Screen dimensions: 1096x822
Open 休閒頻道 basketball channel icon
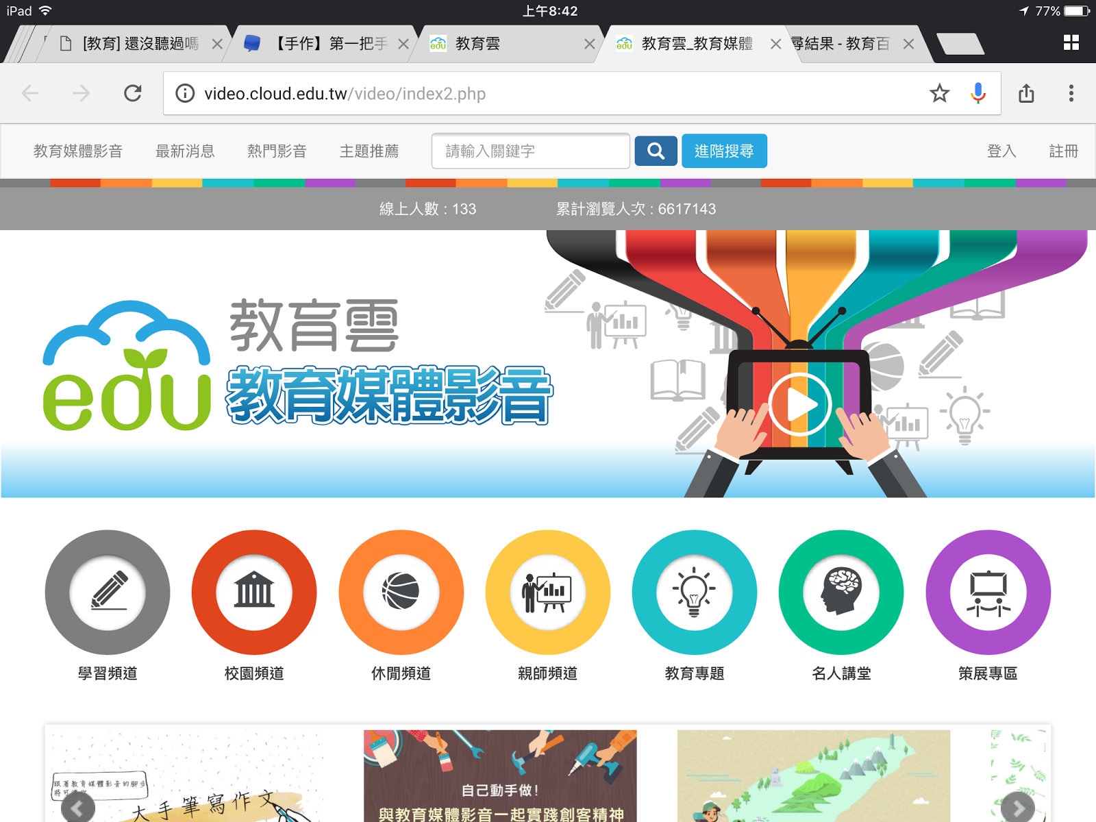coord(401,592)
